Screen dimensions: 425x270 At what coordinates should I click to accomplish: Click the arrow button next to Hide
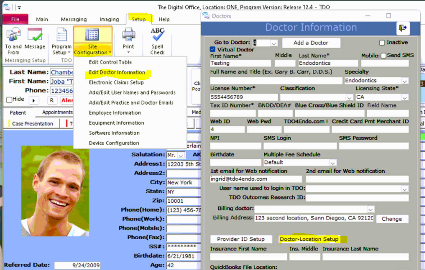(x=34, y=100)
